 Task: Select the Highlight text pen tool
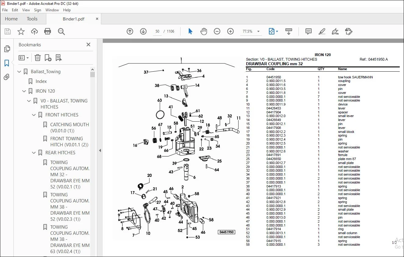(322, 31)
